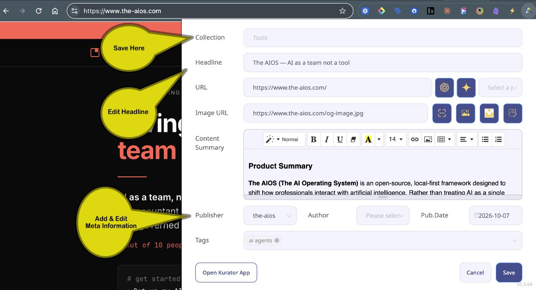
Task: Open the highlight color dropdown arrow
Action: [379, 139]
